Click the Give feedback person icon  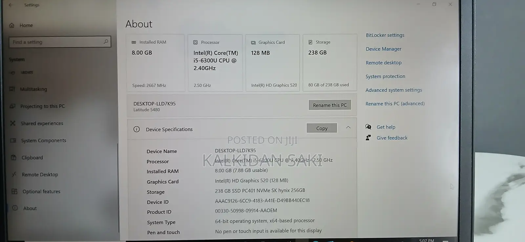coord(368,138)
